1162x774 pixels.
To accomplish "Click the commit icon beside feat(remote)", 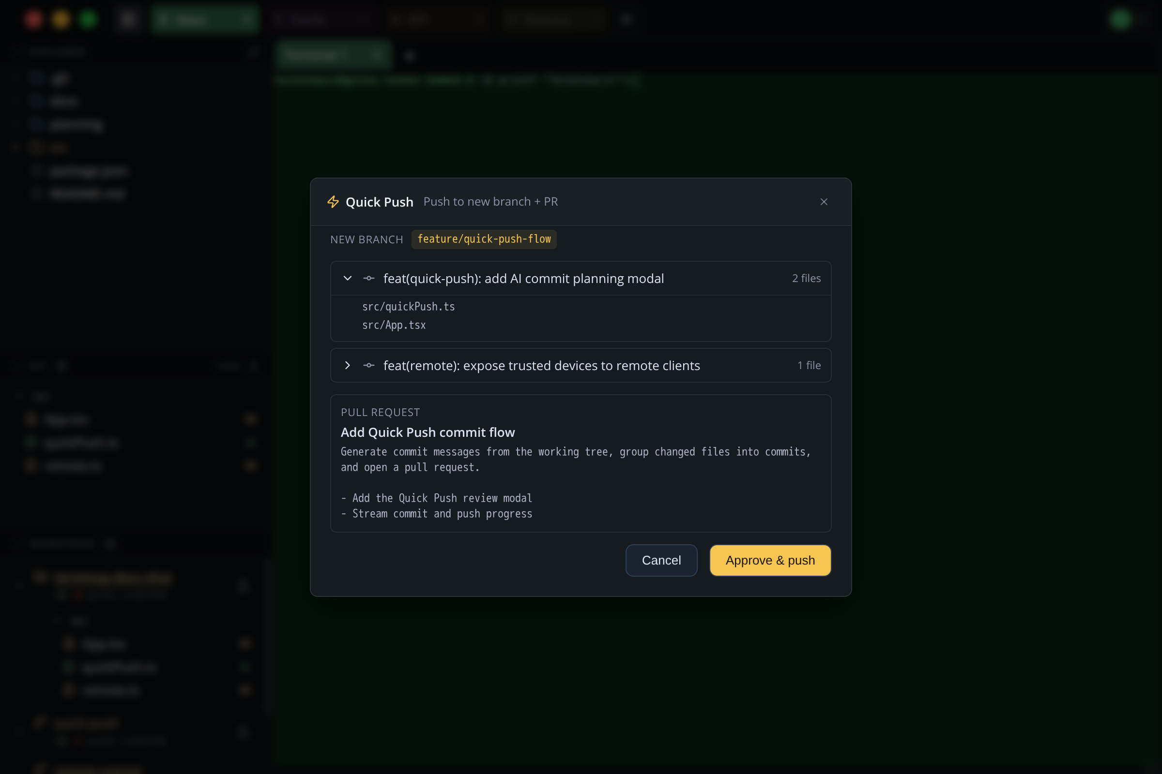I will click(368, 365).
